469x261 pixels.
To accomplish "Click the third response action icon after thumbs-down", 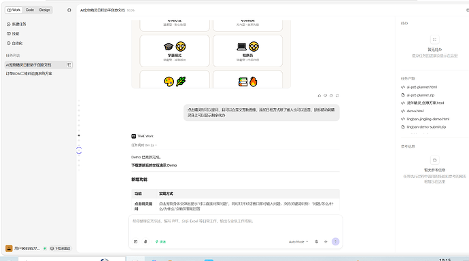I will (331, 96).
